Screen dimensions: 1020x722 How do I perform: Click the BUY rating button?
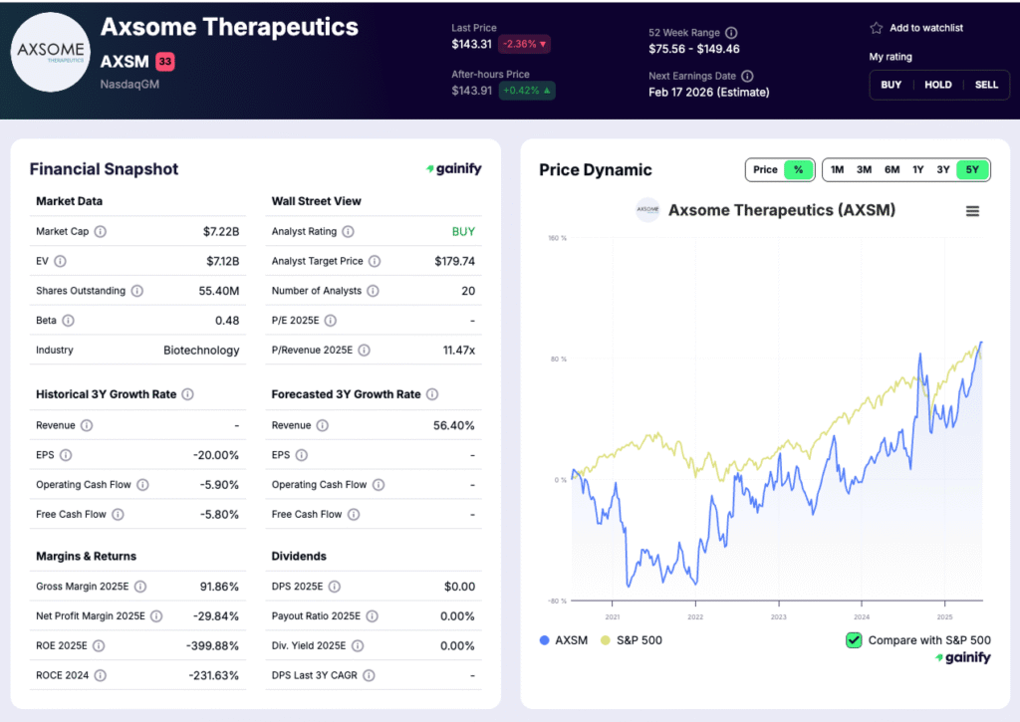891,85
